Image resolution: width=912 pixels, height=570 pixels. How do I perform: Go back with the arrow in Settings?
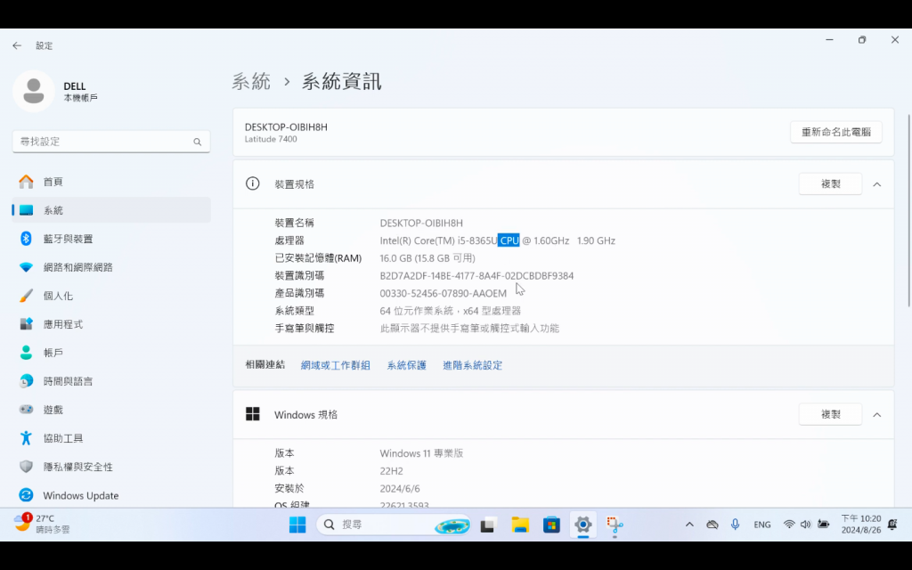tap(17, 45)
